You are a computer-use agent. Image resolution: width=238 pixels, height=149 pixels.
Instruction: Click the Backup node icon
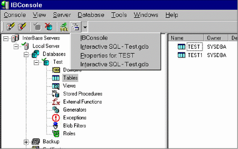36,142
